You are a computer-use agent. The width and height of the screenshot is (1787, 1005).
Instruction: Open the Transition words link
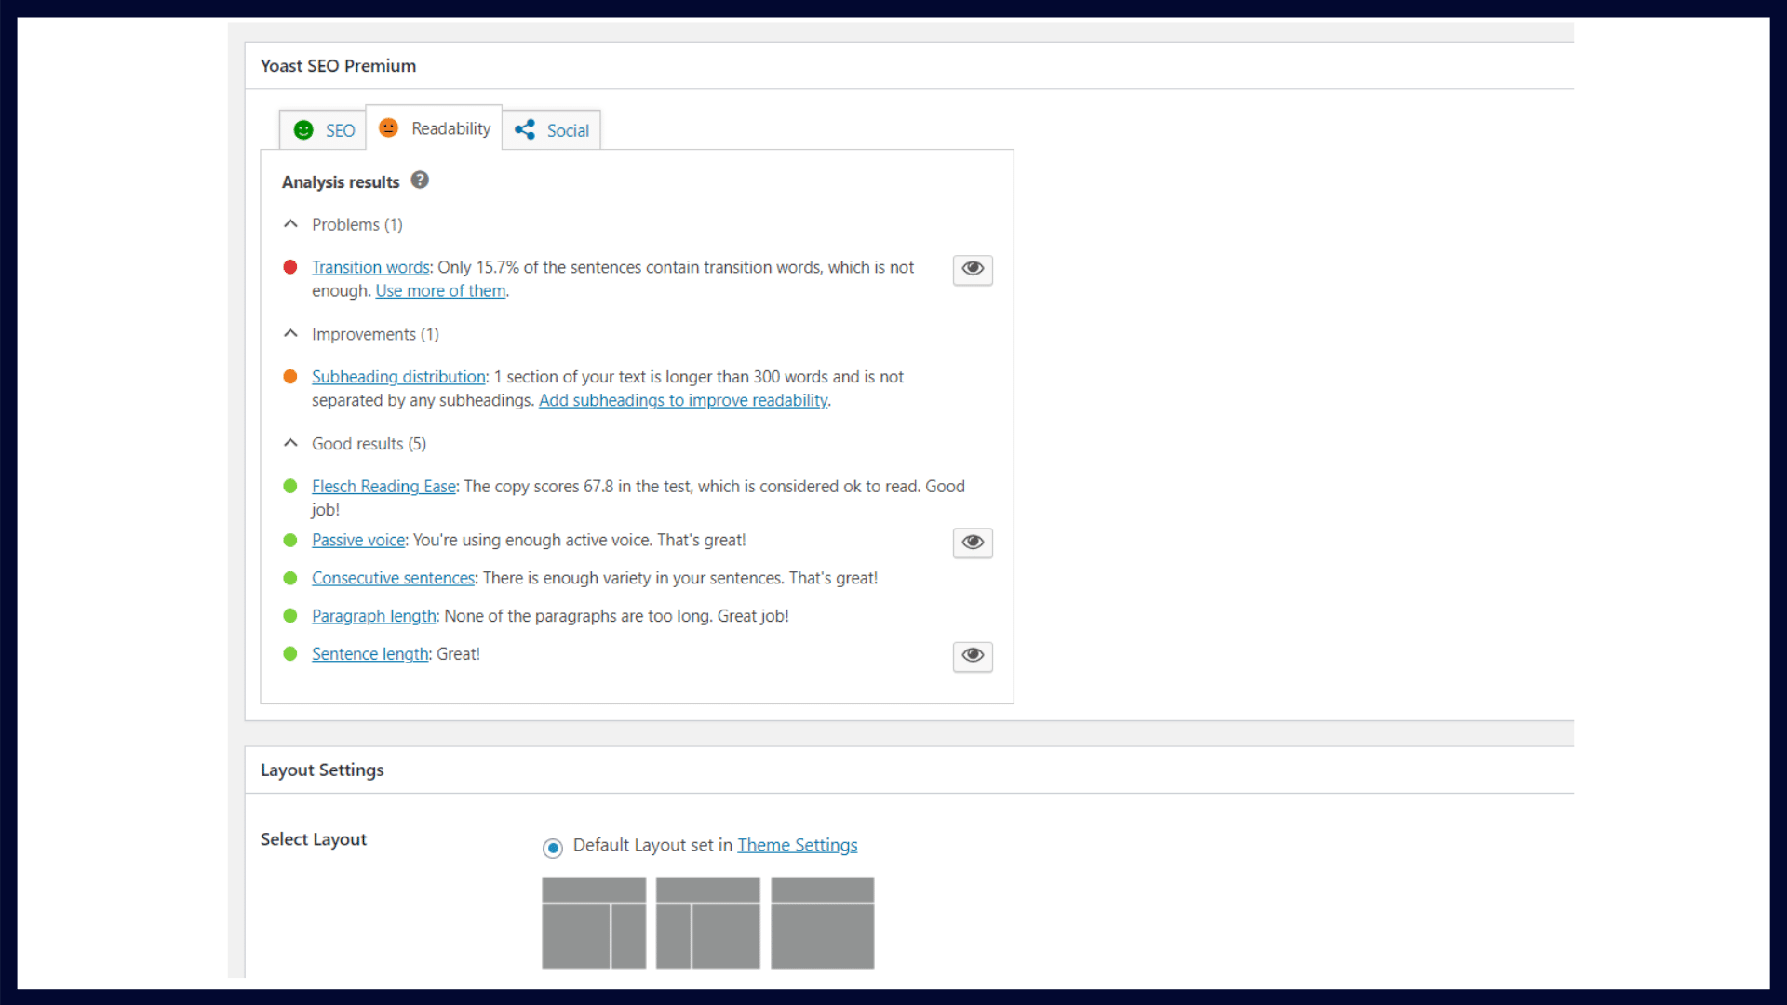tap(370, 267)
